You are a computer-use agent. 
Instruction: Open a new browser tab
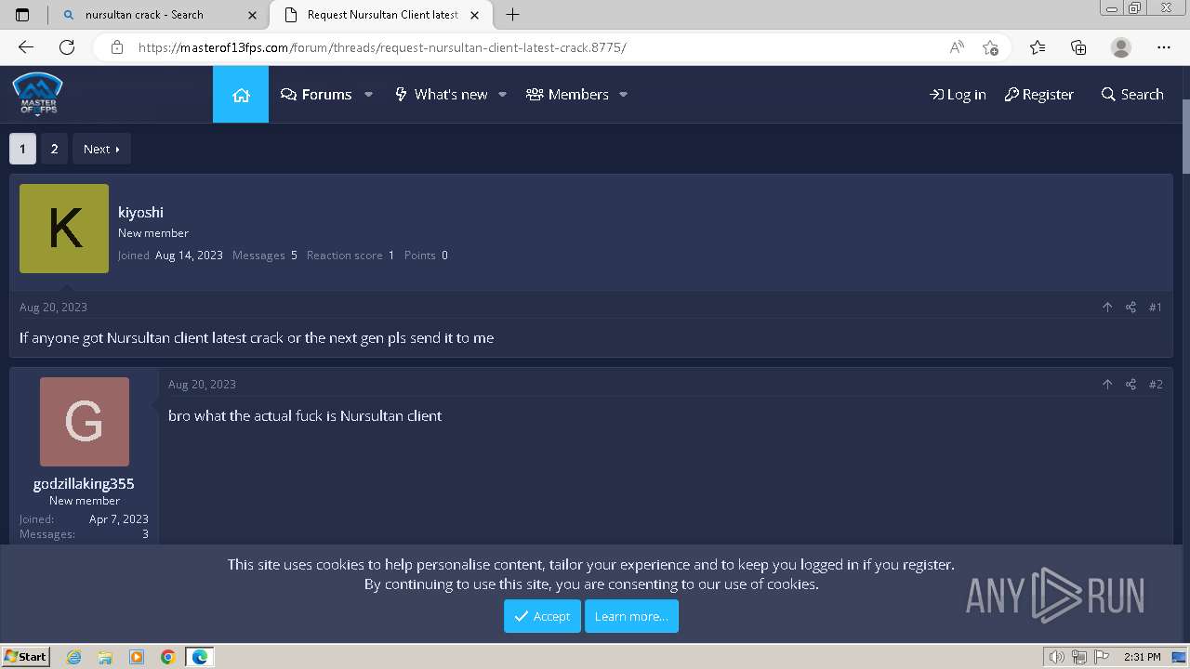click(512, 15)
